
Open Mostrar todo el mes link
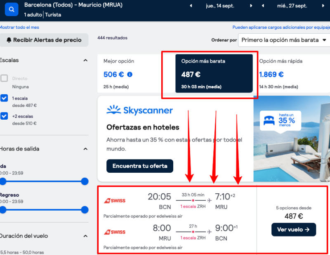(x=19, y=27)
